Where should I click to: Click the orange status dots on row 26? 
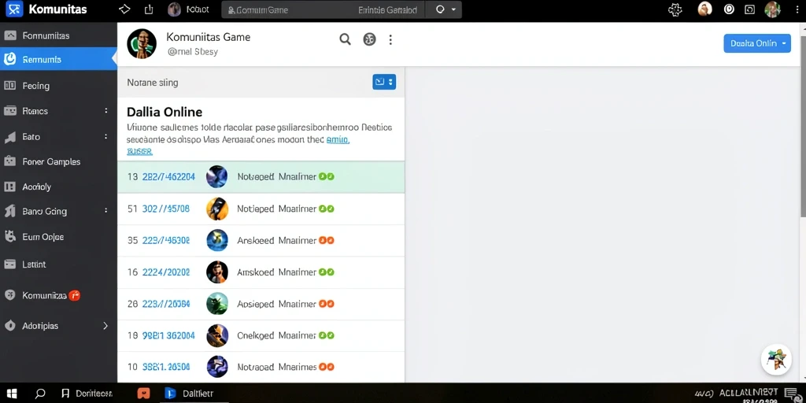click(x=327, y=304)
